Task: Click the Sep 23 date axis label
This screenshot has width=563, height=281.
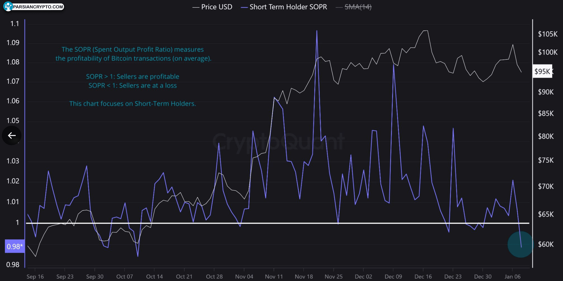Action: [x=65, y=276]
